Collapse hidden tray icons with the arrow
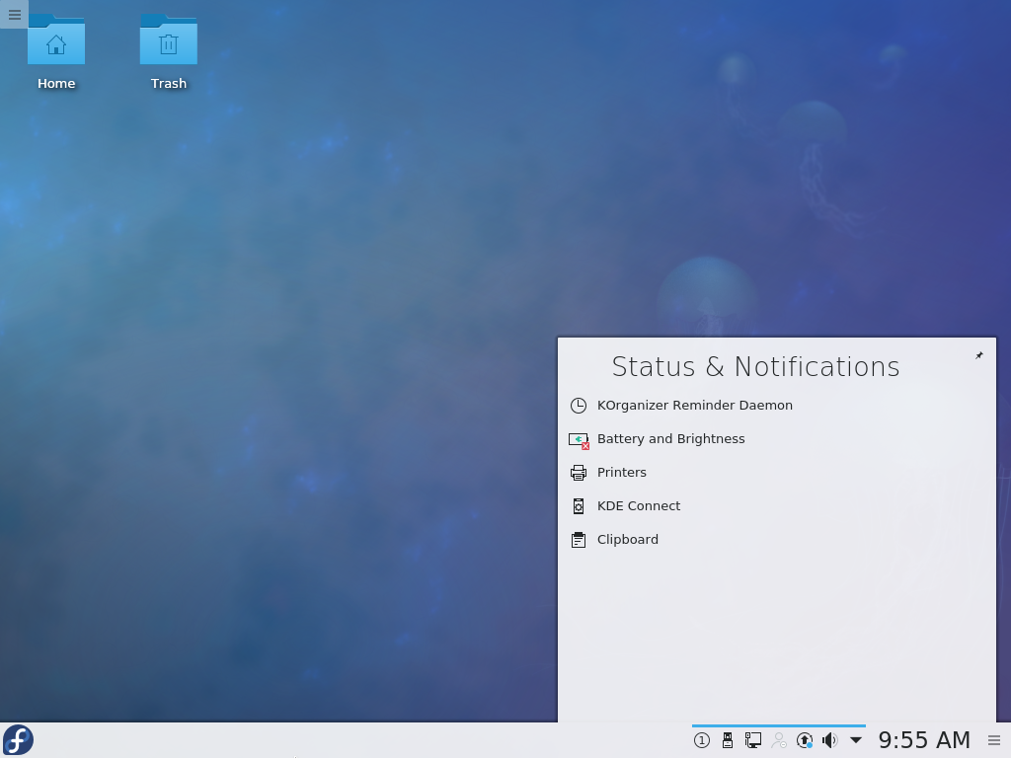Image resolution: width=1011 pixels, height=758 pixels. (x=856, y=740)
